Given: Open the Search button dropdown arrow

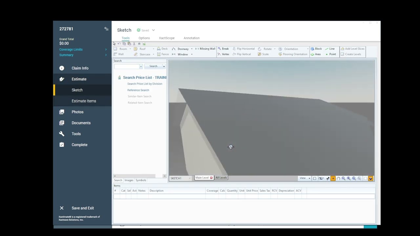Looking at the screenshot, I should point(164,66).
